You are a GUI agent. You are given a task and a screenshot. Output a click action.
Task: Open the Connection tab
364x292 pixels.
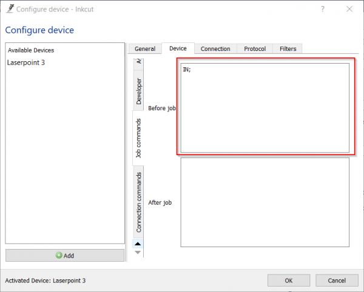click(x=215, y=48)
